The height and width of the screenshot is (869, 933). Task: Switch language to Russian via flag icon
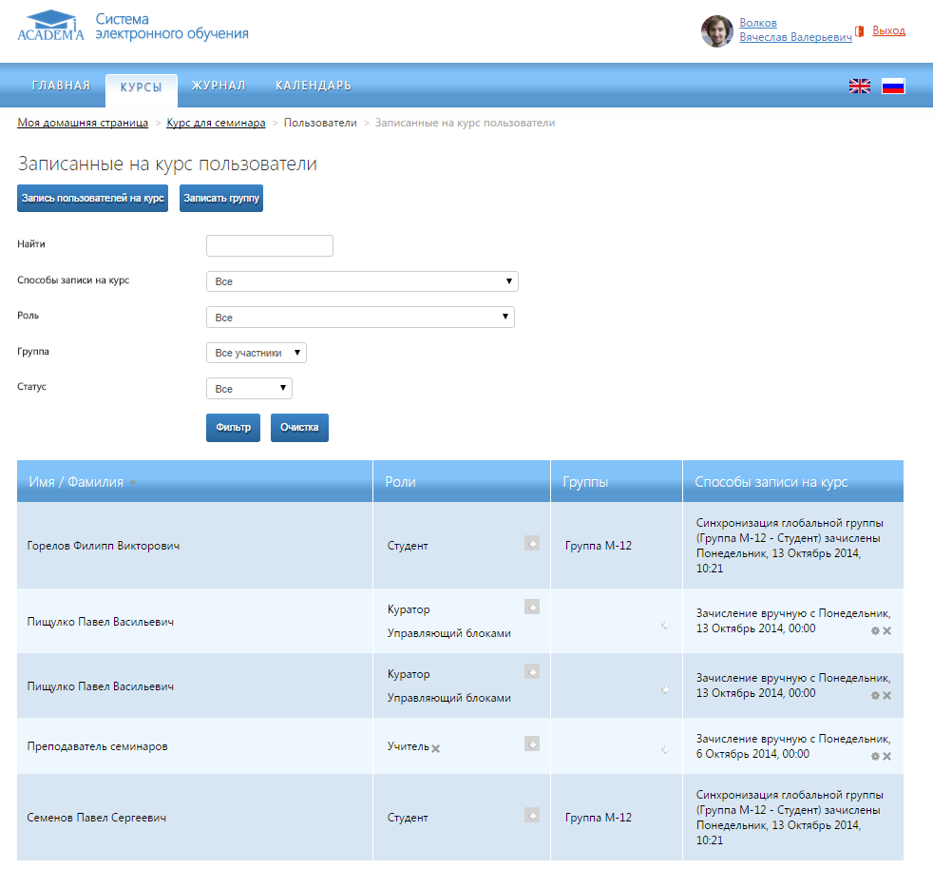893,86
